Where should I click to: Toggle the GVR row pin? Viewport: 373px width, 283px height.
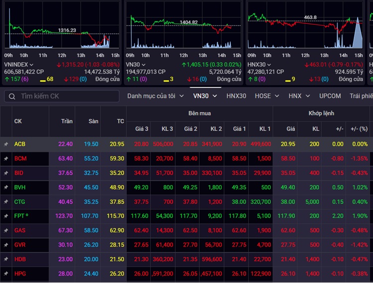coord(6,245)
